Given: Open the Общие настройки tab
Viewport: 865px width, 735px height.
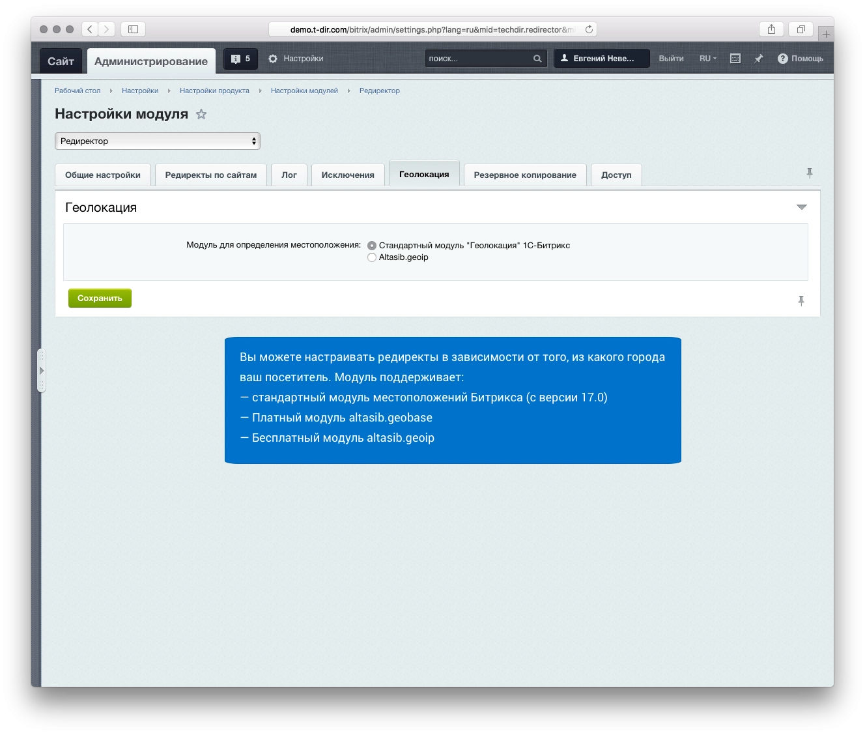Looking at the screenshot, I should pos(103,175).
